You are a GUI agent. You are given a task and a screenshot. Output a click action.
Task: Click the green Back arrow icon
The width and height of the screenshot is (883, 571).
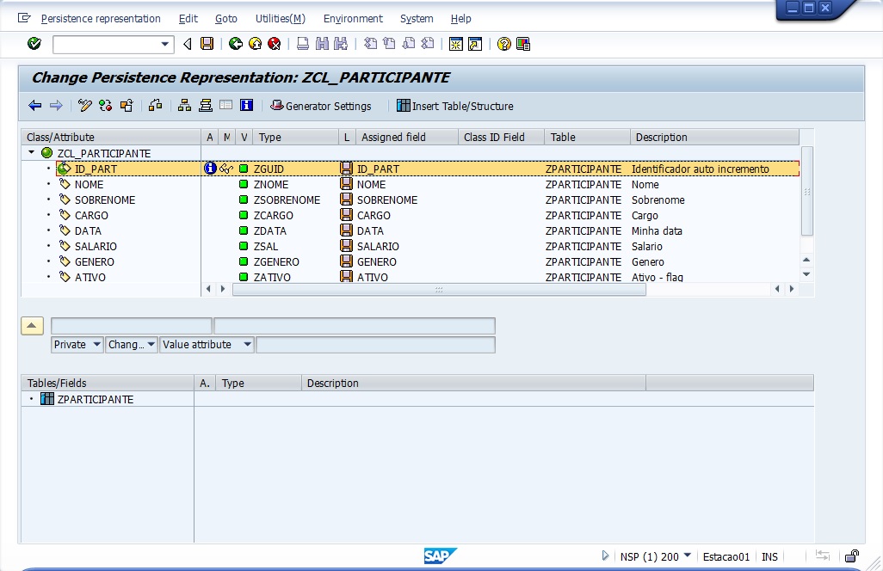point(235,44)
